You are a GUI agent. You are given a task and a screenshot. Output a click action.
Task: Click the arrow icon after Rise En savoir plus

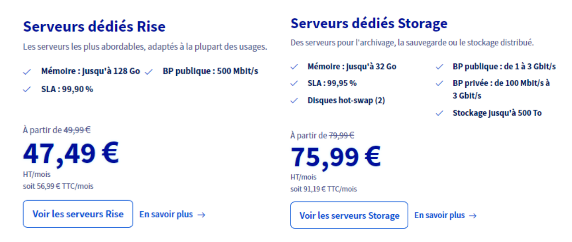(x=201, y=215)
